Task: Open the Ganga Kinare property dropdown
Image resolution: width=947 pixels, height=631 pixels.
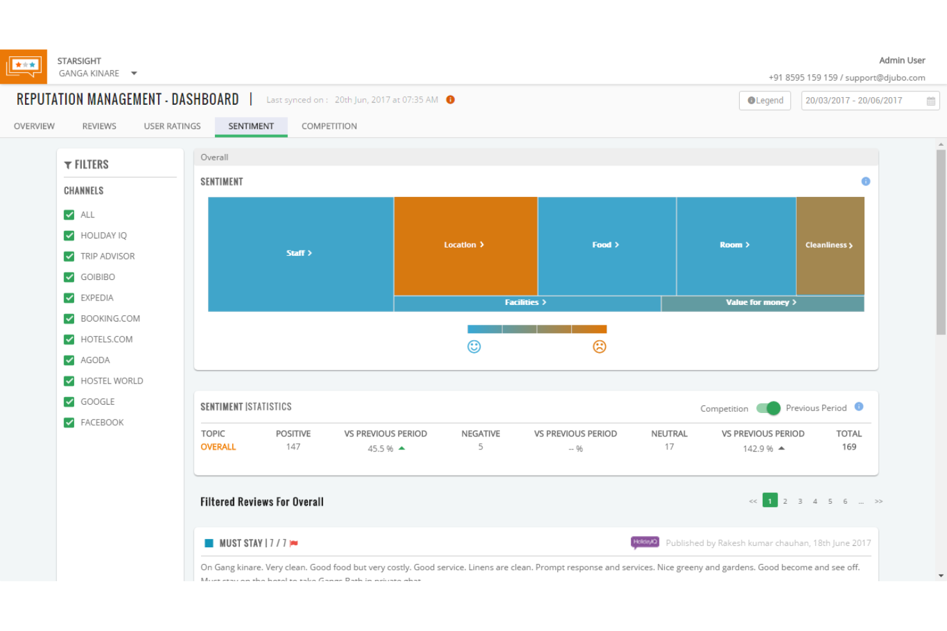Action: [x=134, y=73]
